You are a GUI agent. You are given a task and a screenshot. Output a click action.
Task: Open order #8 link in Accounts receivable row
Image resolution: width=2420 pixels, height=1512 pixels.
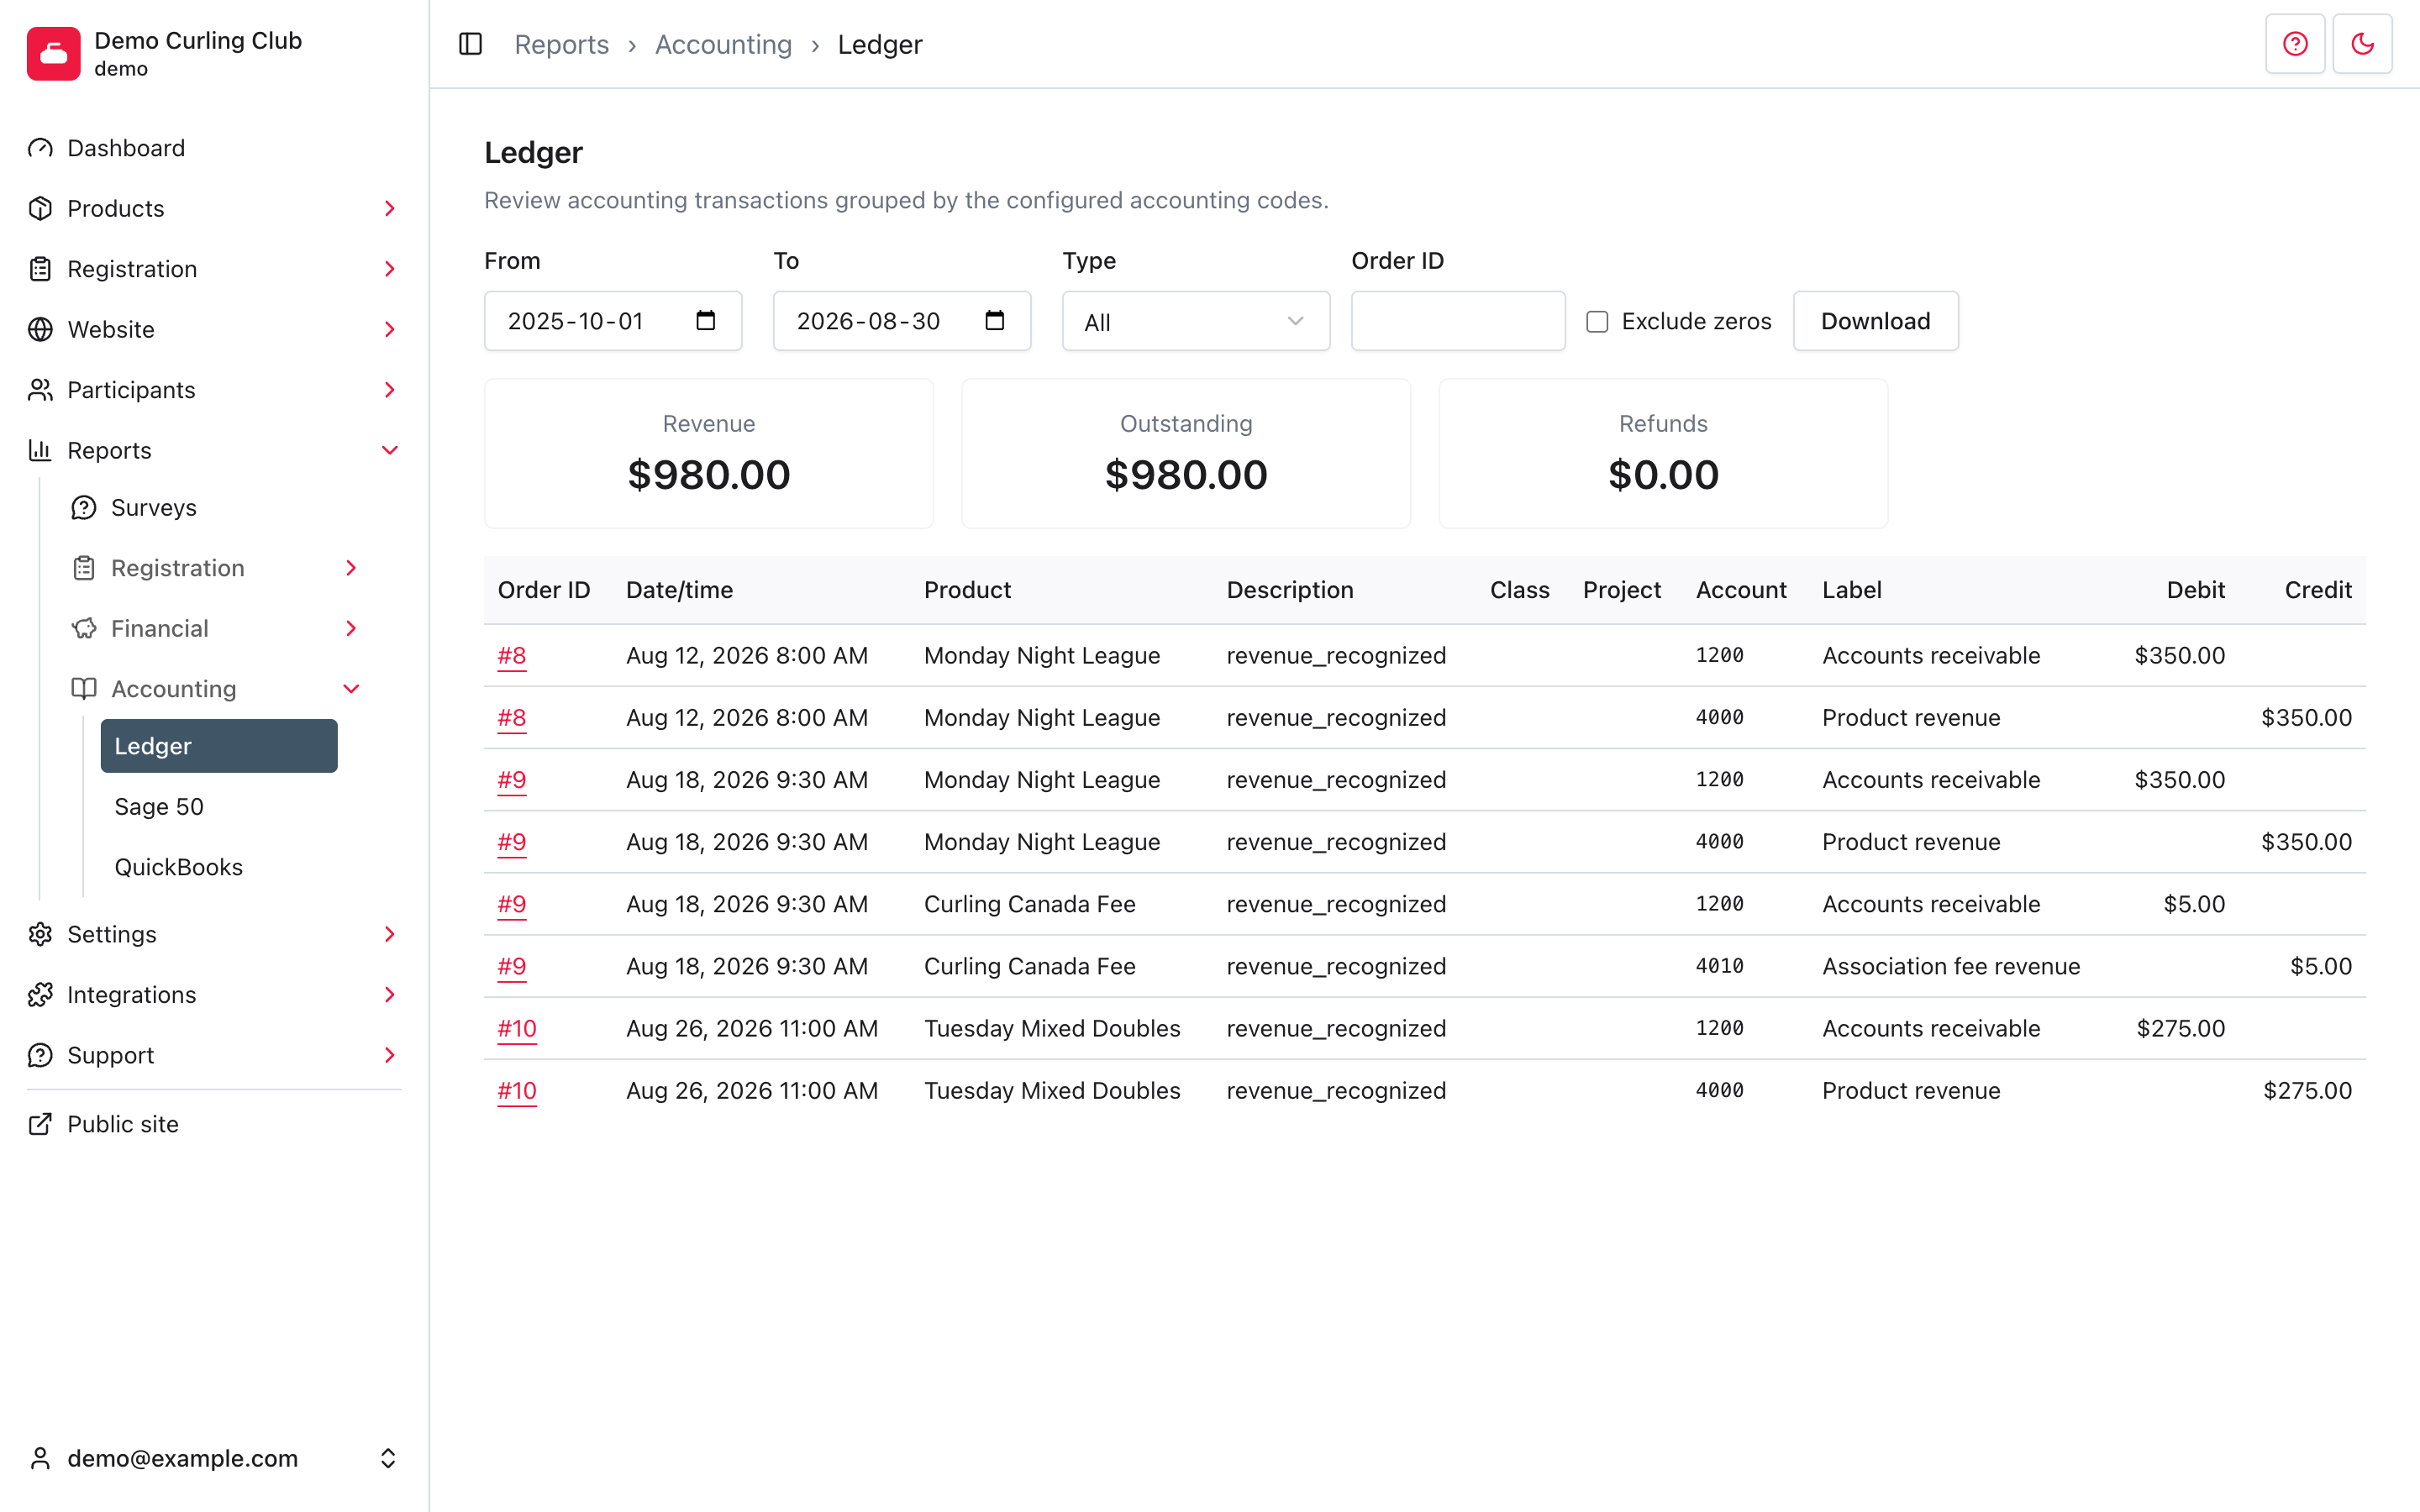tap(512, 656)
